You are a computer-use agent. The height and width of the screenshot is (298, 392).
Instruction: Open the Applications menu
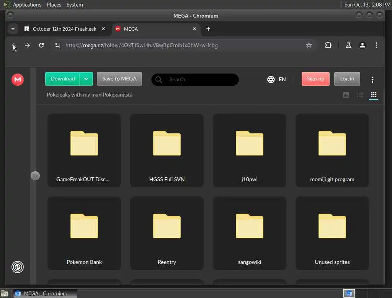tap(27, 5)
